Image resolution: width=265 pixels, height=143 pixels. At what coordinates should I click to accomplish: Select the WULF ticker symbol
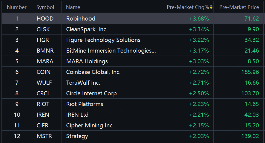point(44,83)
